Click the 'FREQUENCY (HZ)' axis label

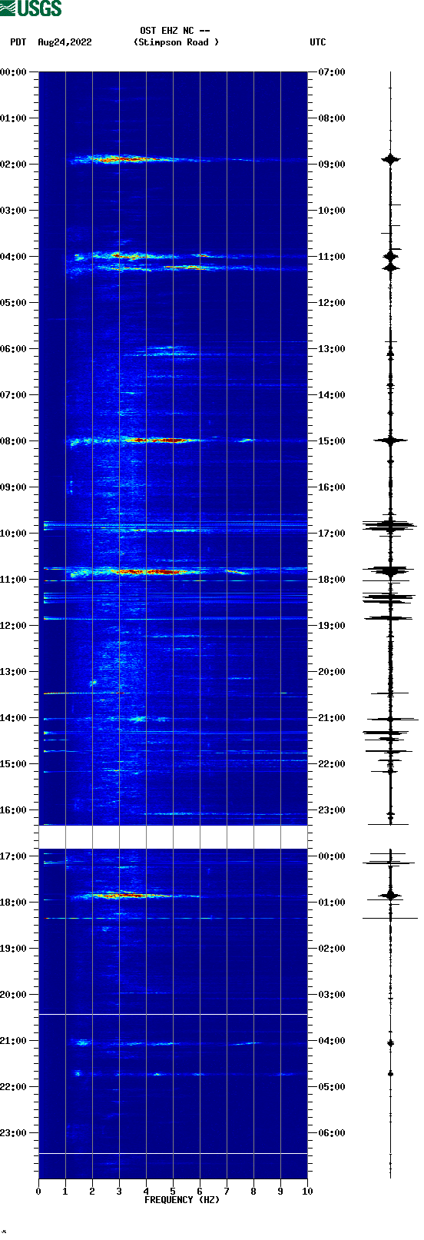coord(182,1200)
